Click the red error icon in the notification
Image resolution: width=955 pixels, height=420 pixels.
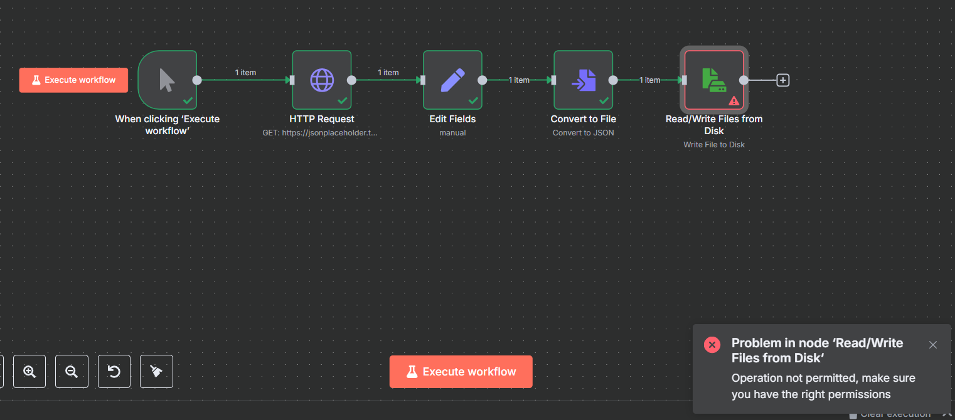(x=712, y=345)
